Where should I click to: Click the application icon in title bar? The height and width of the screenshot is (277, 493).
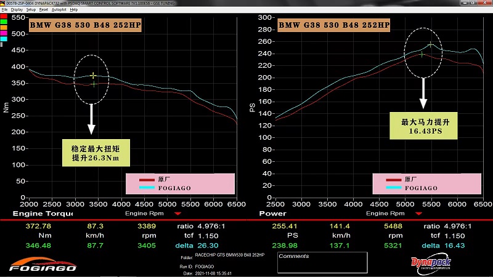pos(3,3)
